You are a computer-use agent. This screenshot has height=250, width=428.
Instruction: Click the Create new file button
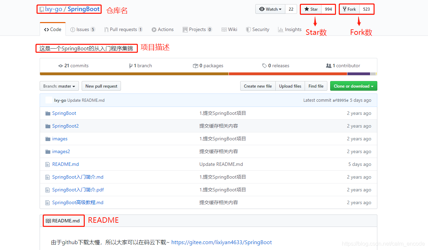pyautogui.click(x=258, y=86)
